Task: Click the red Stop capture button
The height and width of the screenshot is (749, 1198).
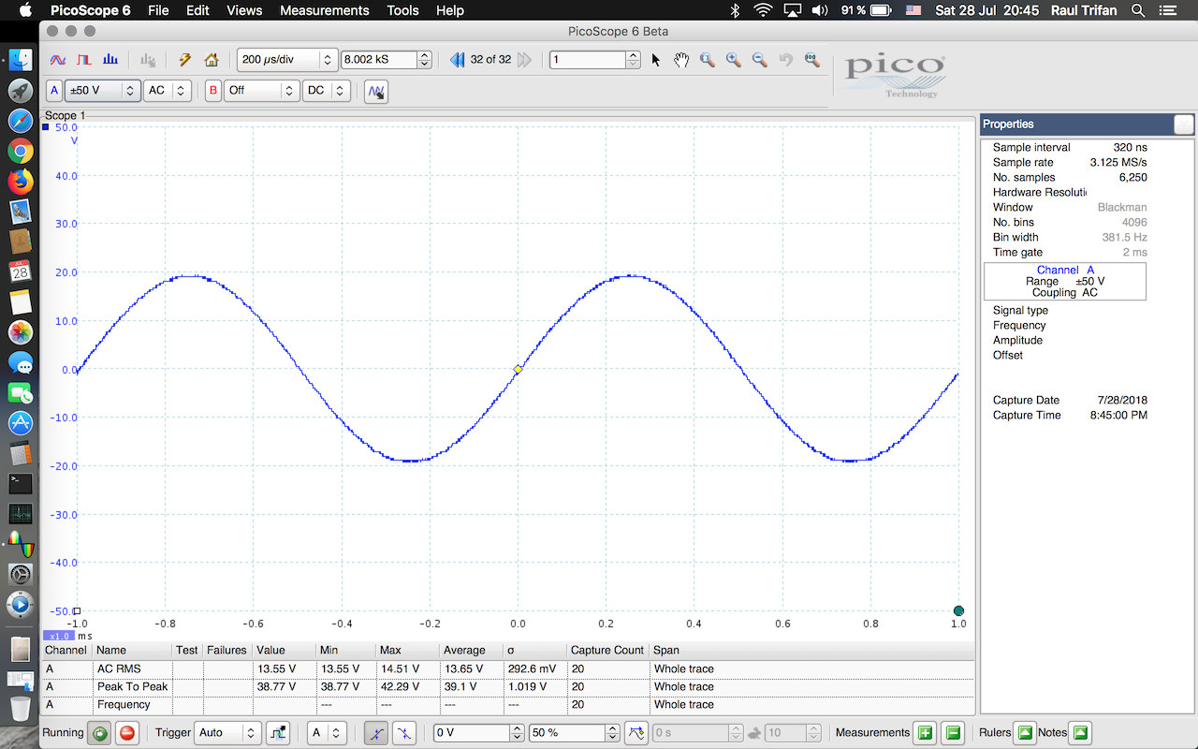Action: [x=127, y=733]
